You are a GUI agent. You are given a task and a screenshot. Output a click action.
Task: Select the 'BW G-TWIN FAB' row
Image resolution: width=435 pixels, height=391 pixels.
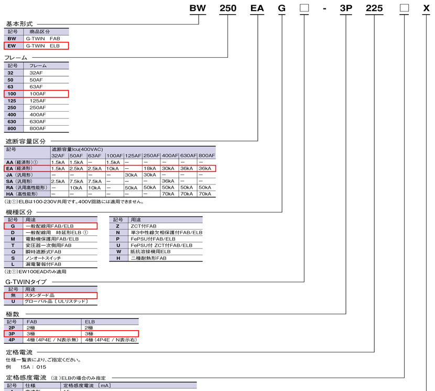[36, 39]
